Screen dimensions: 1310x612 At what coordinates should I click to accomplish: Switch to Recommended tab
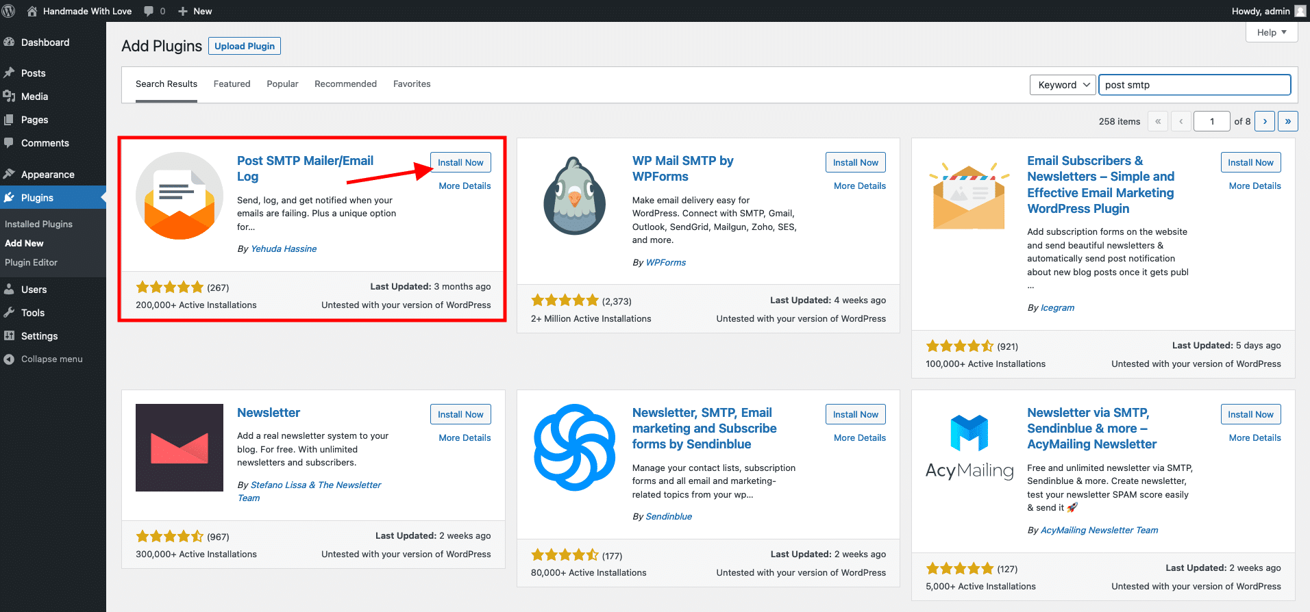[x=346, y=84]
